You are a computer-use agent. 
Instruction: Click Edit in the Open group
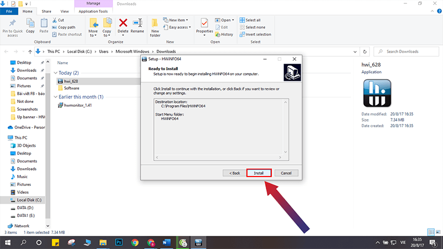pyautogui.click(x=221, y=27)
